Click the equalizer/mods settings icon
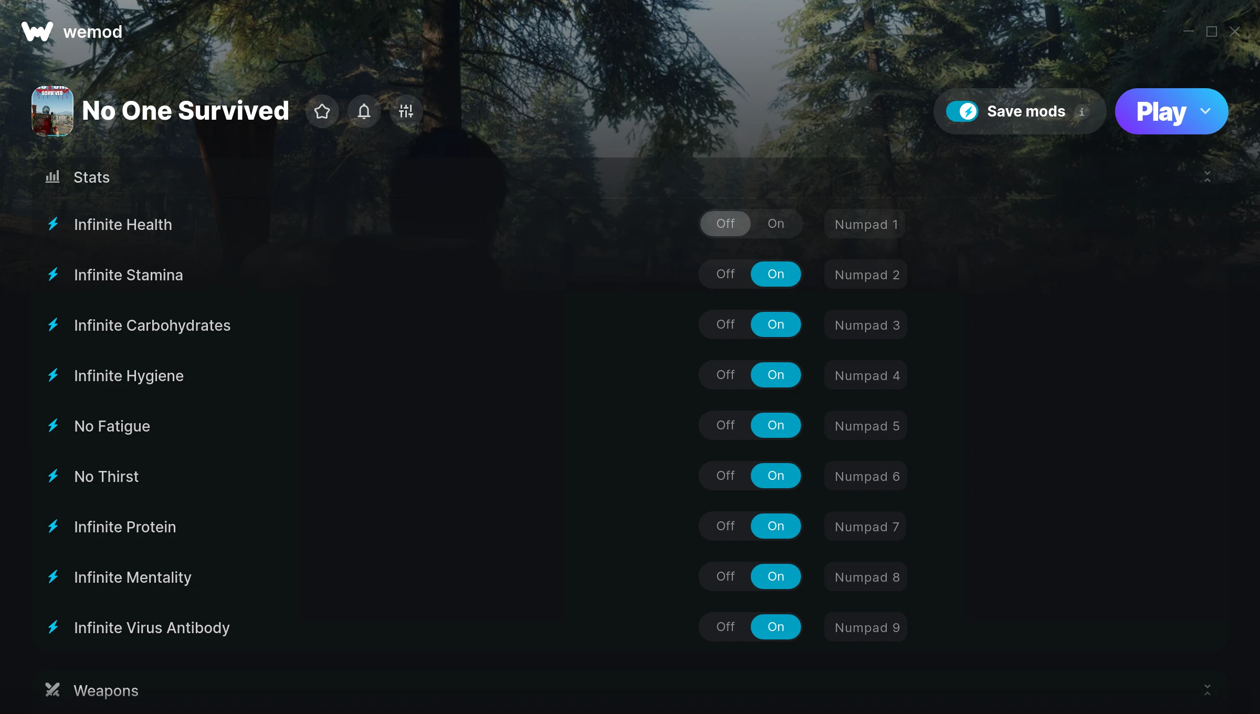 pos(405,111)
